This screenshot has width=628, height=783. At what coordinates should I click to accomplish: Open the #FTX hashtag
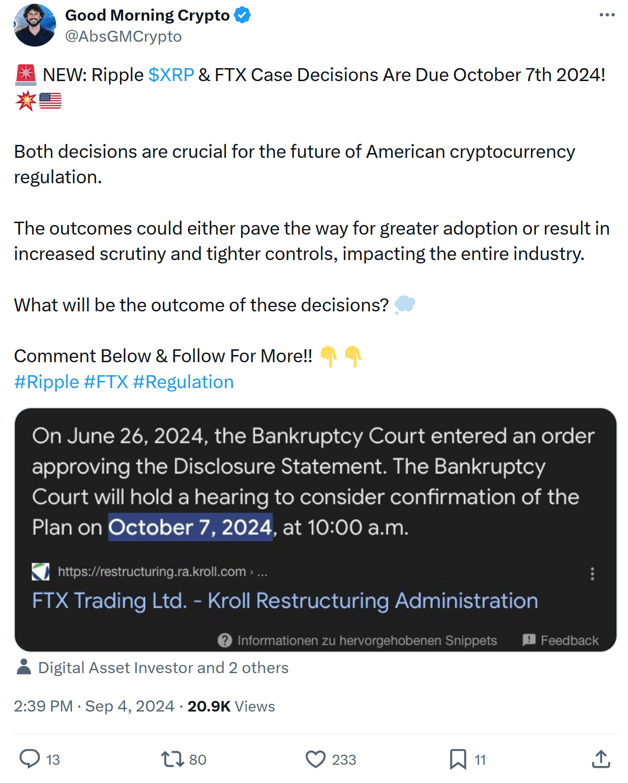pos(106,382)
